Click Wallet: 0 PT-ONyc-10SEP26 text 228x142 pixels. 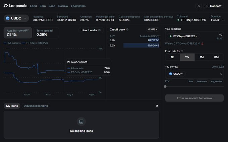(x=181, y=44)
